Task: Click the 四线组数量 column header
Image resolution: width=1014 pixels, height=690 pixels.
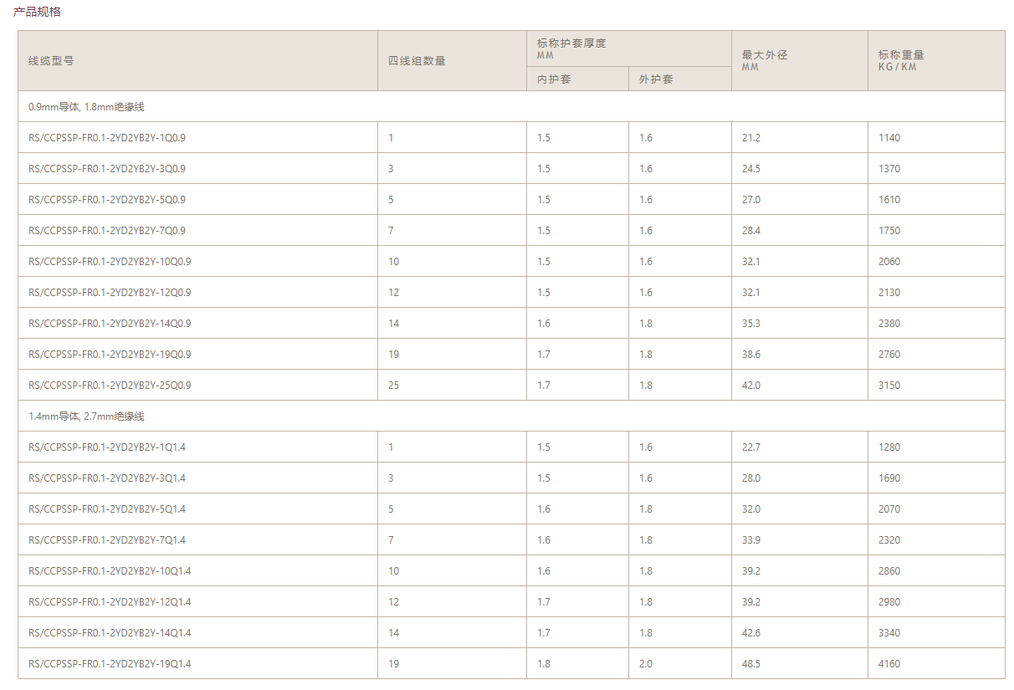Action: [x=417, y=61]
